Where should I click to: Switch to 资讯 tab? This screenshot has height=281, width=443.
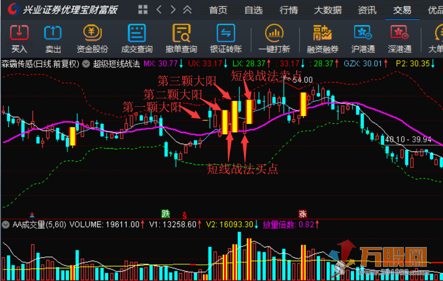[367, 10]
